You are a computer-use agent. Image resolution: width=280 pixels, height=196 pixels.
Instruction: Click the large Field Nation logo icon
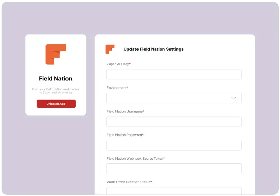[x=56, y=55]
